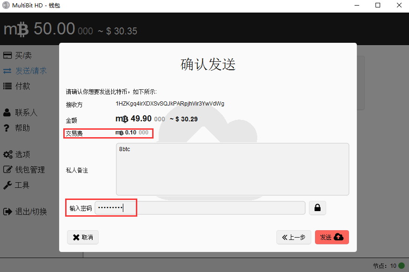Screen dimensions: 409x272
Task: Click the wallet management edit icon
Action: [7, 169]
